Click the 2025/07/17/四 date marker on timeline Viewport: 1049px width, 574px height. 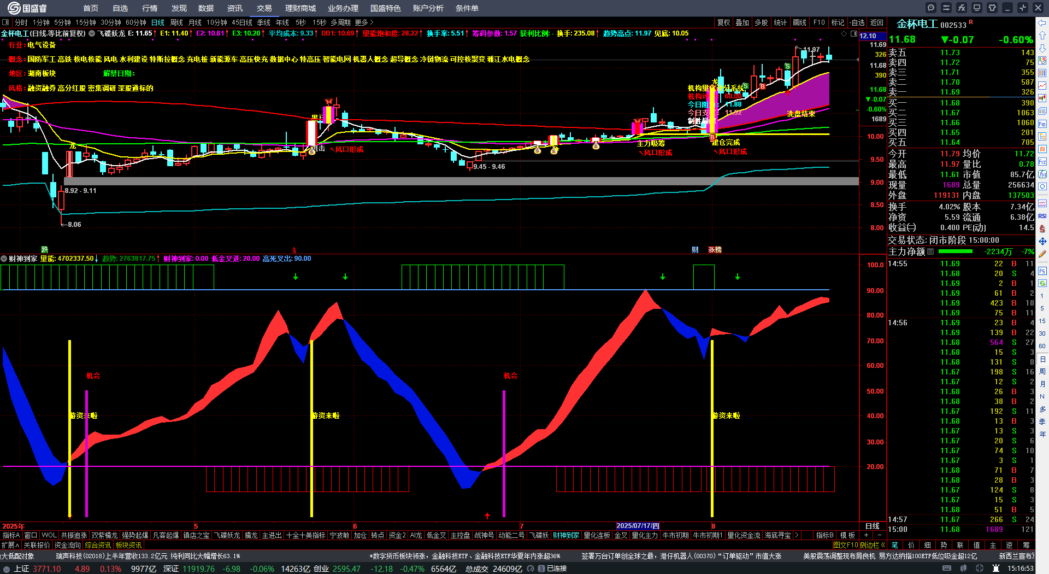pos(638,526)
